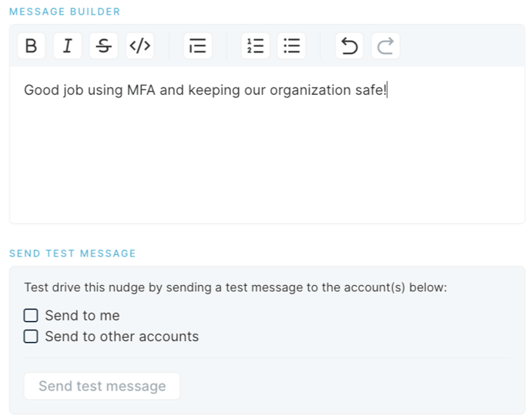Format text as a blockquote
This screenshot has height=419, width=530.
point(198,45)
